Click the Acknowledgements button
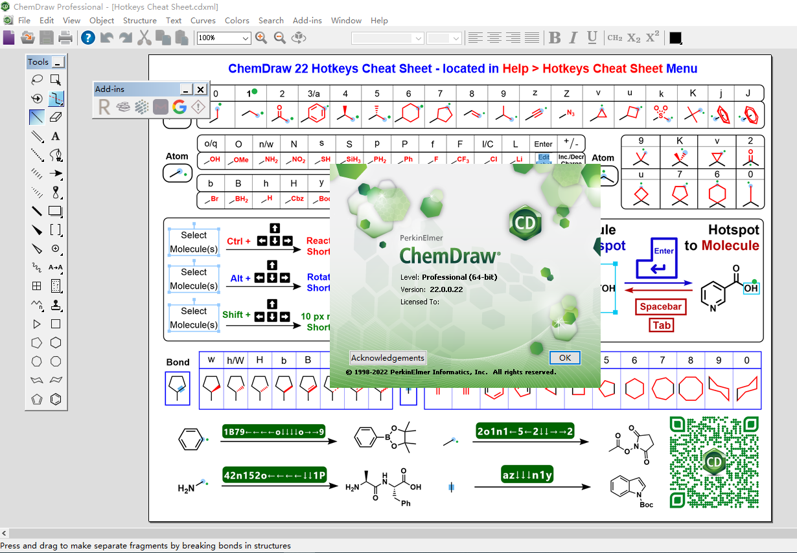This screenshot has height=553, width=797. pyautogui.click(x=387, y=357)
